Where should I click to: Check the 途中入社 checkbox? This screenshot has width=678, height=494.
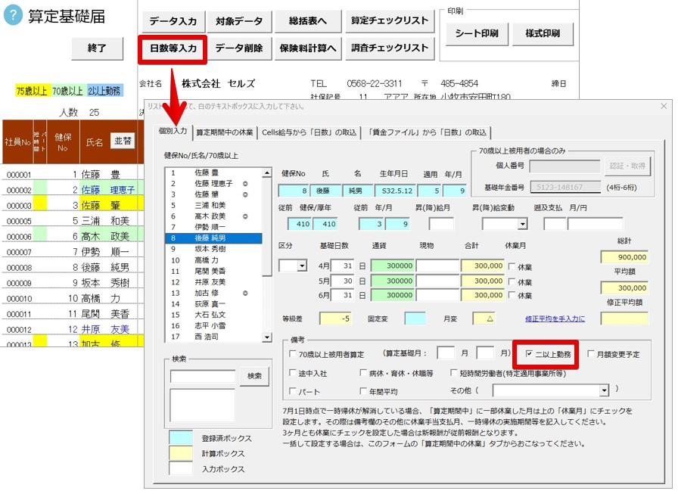coord(293,372)
